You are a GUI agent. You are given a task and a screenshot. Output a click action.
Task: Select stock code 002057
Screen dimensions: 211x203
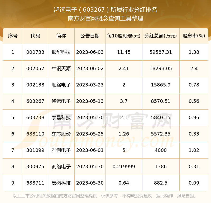tap(35, 69)
